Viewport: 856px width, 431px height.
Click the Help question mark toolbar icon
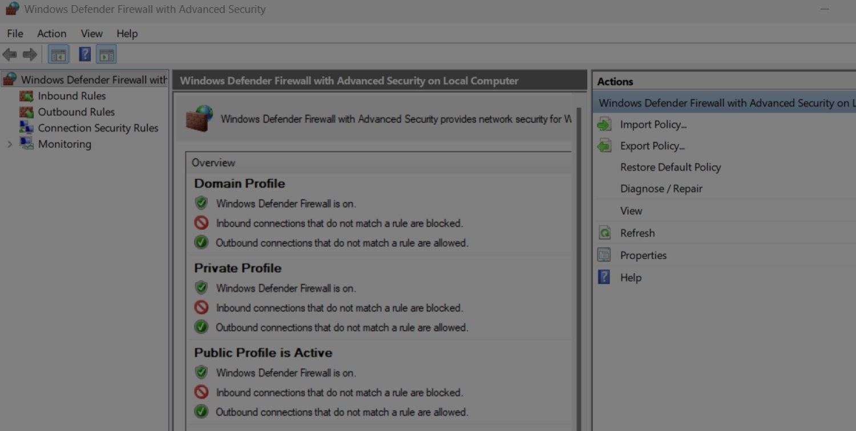pos(84,54)
